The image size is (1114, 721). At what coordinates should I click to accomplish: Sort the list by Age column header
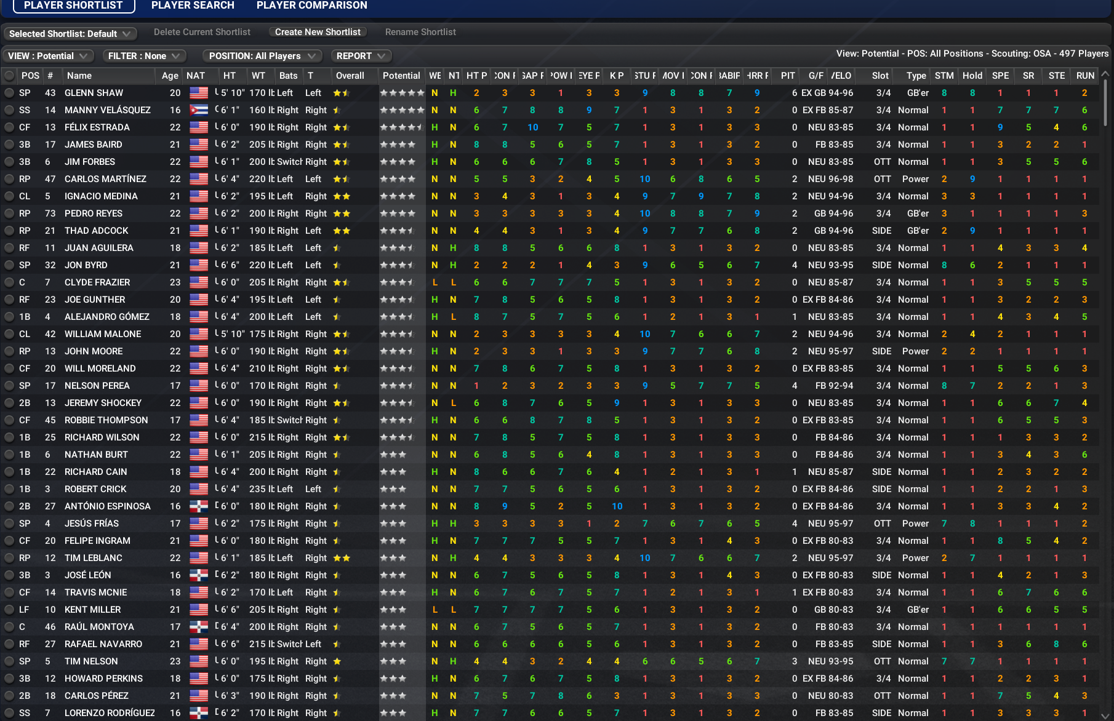click(170, 76)
